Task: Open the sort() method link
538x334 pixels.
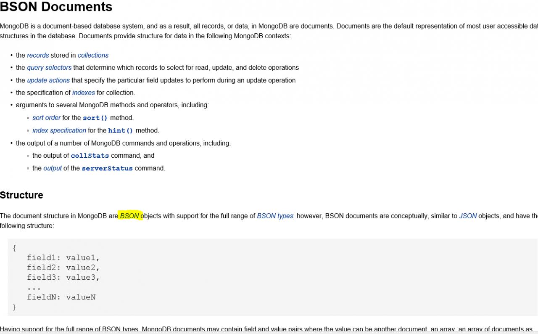Action: [x=95, y=118]
